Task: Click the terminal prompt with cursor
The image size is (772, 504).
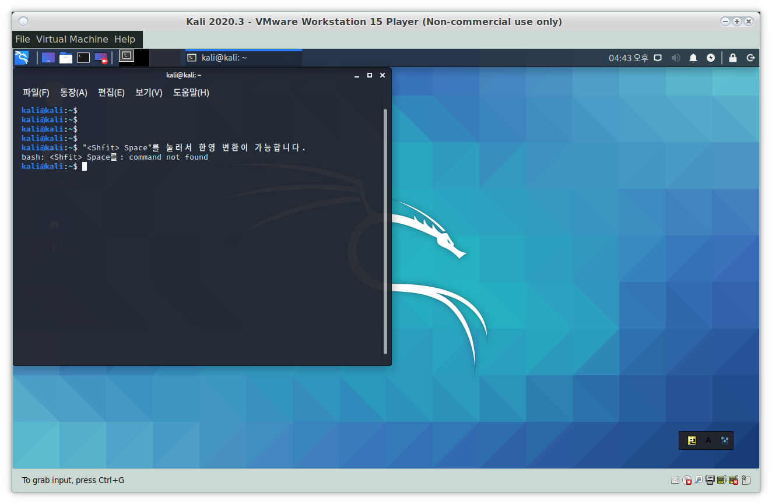Action: point(54,167)
